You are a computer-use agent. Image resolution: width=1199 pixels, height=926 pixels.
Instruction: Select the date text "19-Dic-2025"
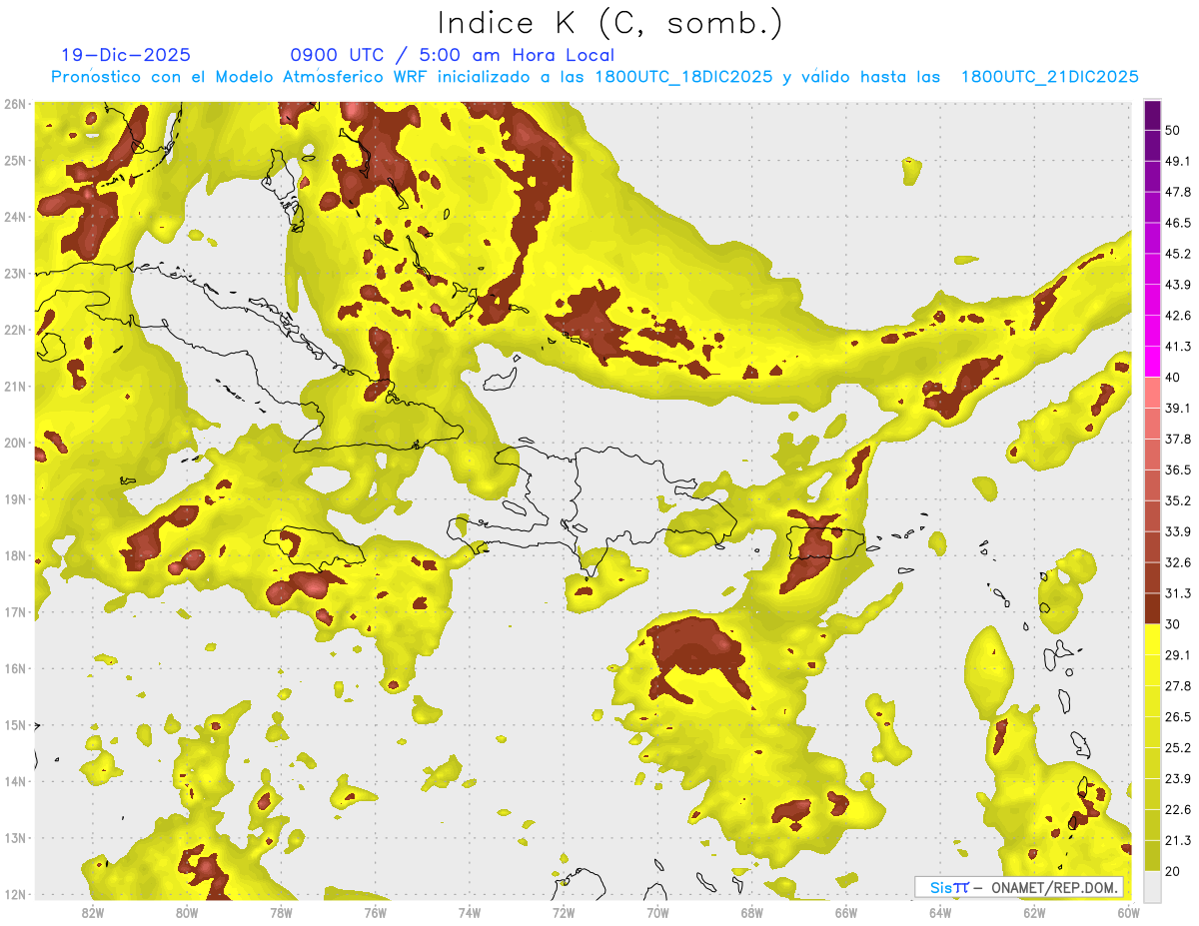click(126, 55)
